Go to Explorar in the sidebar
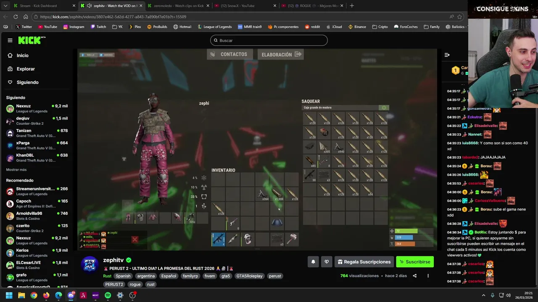This screenshot has width=538, height=302. tap(26, 69)
